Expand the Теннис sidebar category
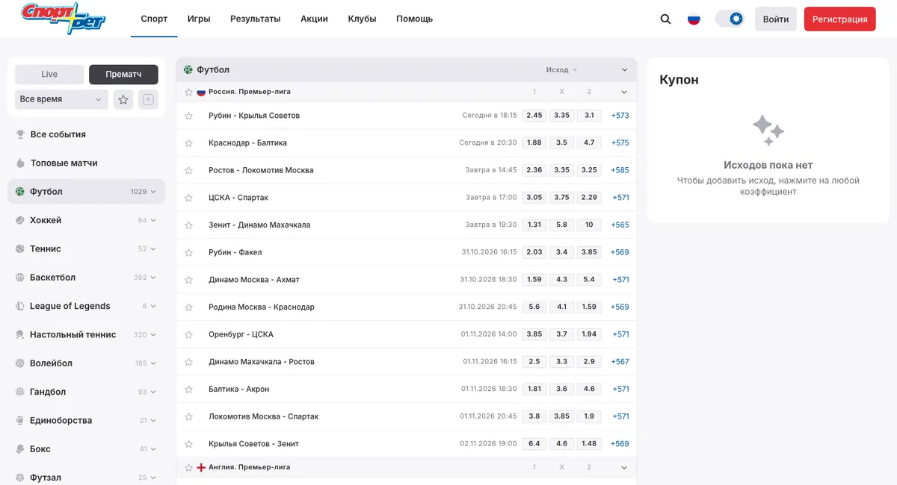This screenshot has height=485, width=897. click(153, 249)
